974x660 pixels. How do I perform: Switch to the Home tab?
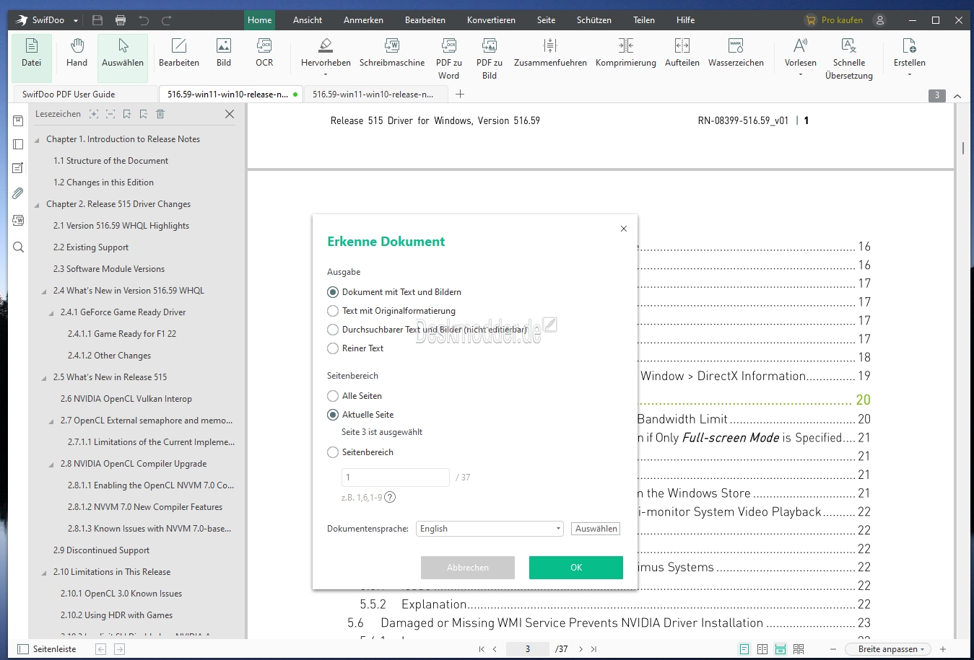tap(259, 20)
